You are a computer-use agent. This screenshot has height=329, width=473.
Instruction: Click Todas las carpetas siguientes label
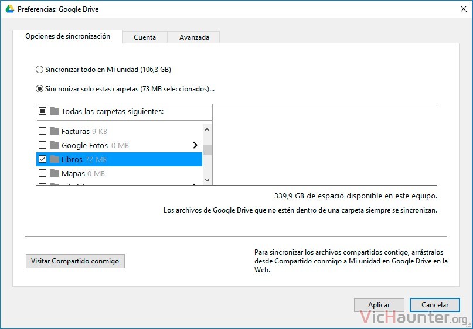(113, 111)
